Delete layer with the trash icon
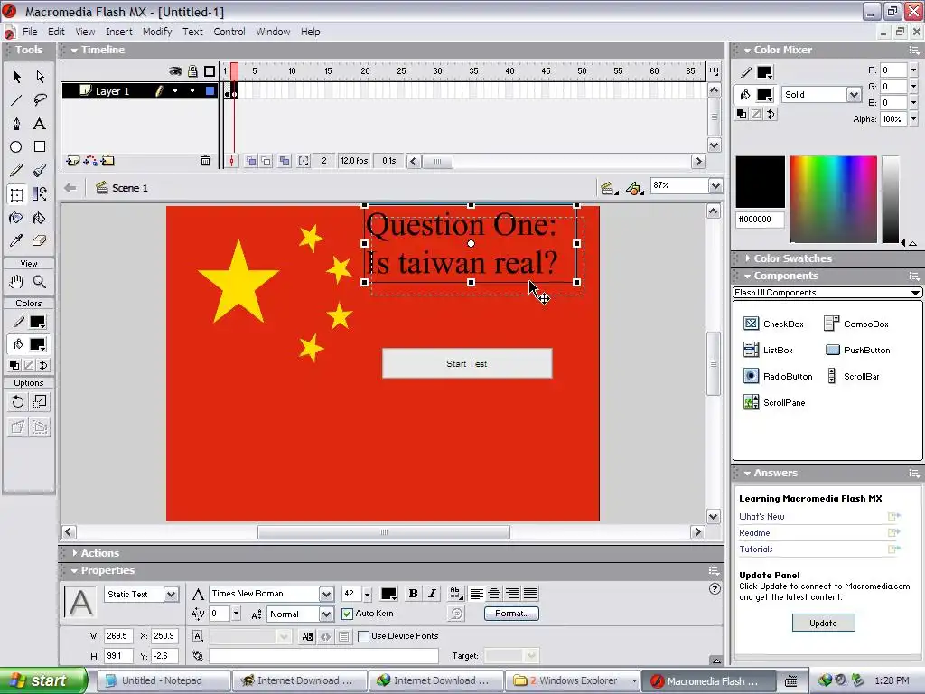Screen dimensions: 925x694 (205, 161)
